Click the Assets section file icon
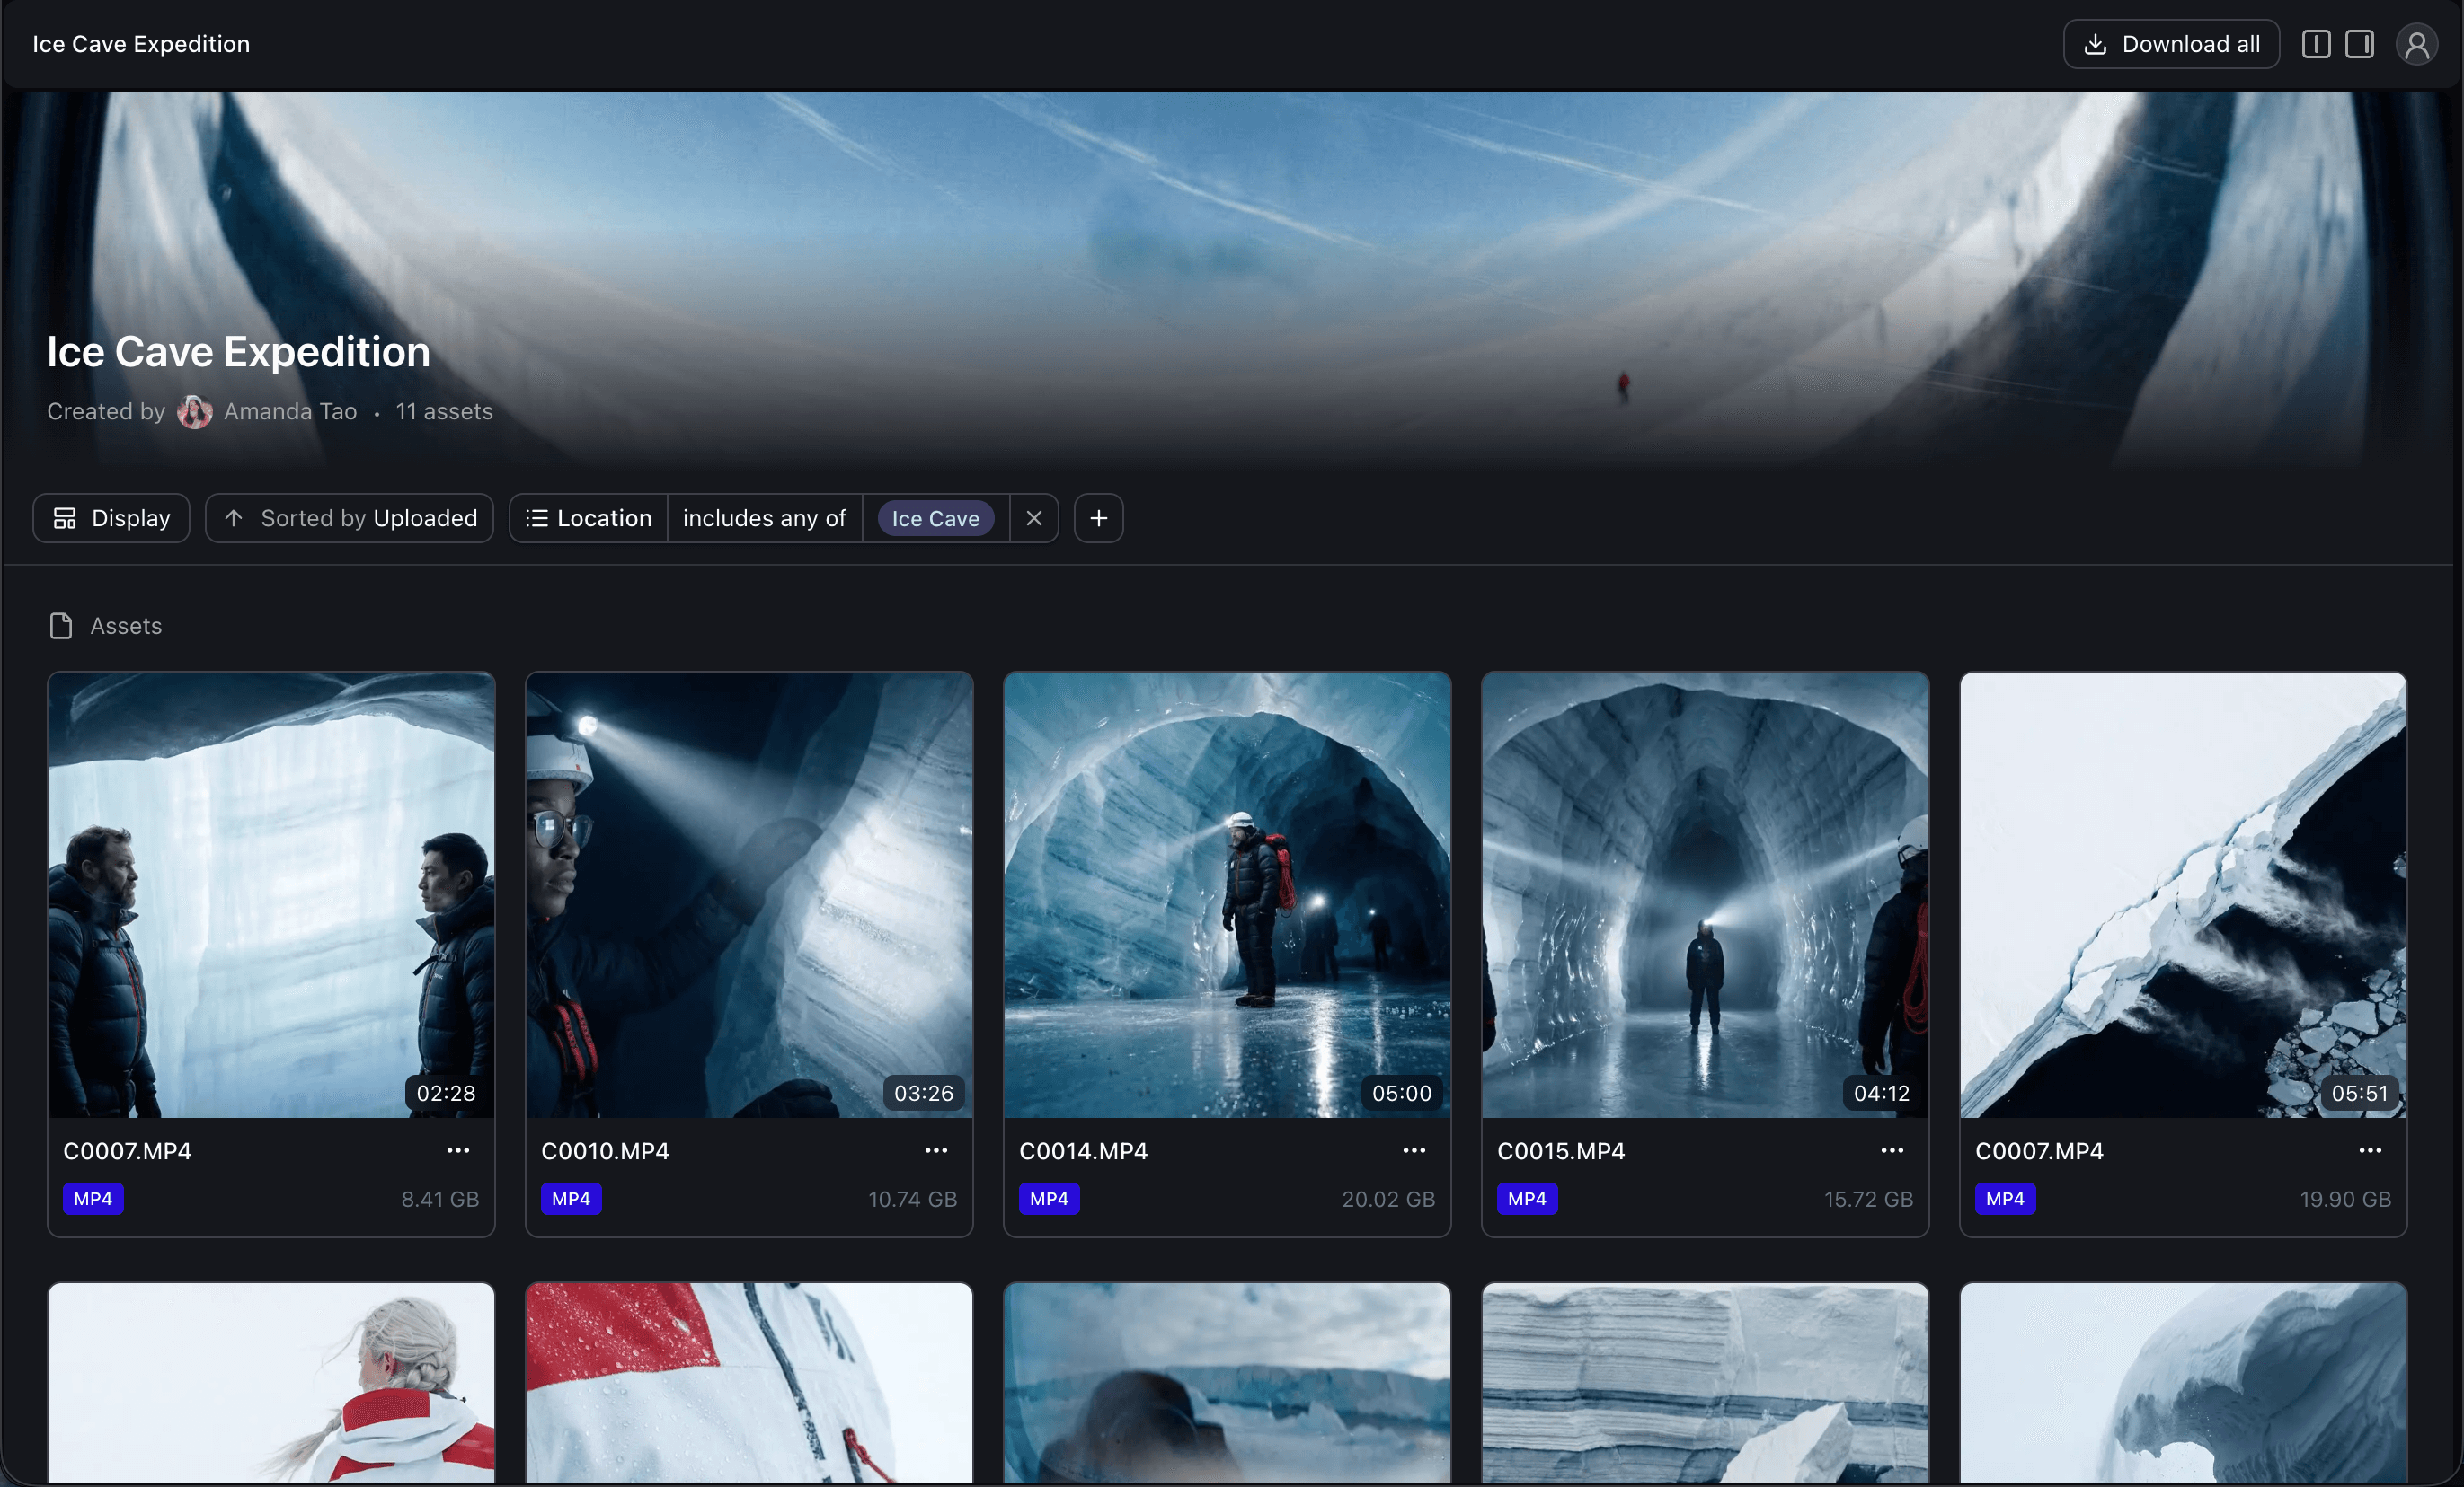This screenshot has width=2464, height=1487. [61, 626]
